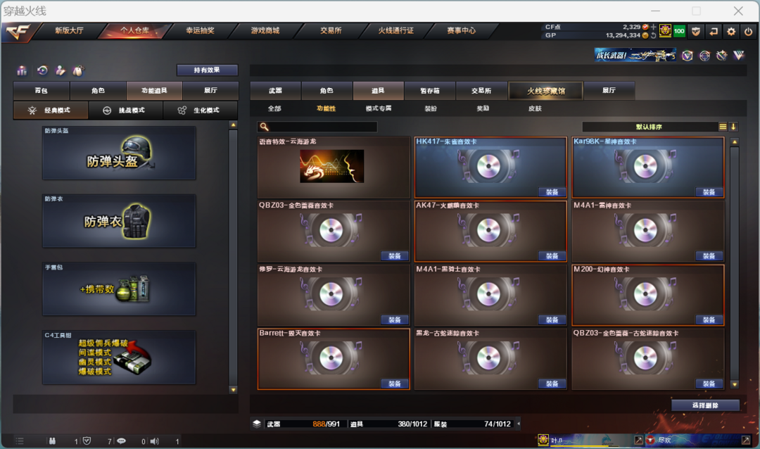
Task: Open the 默认排序 sort dropdown
Action: tap(650, 127)
